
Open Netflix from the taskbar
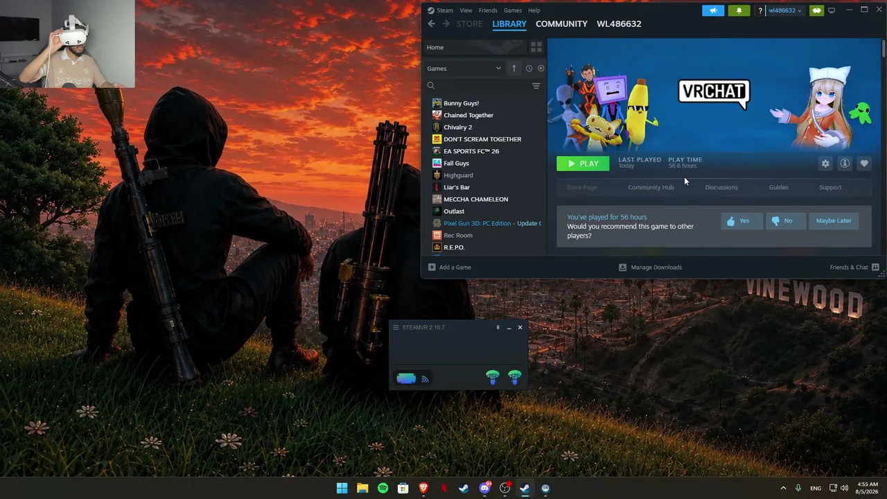[443, 489]
